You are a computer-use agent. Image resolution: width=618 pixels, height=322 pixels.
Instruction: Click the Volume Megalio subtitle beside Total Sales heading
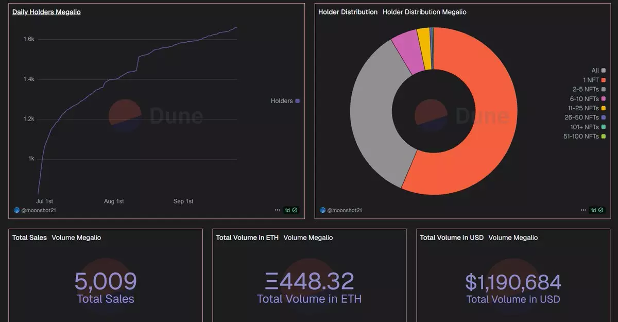(76, 238)
